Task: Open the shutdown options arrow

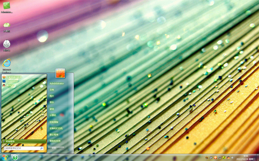Action: (62, 148)
